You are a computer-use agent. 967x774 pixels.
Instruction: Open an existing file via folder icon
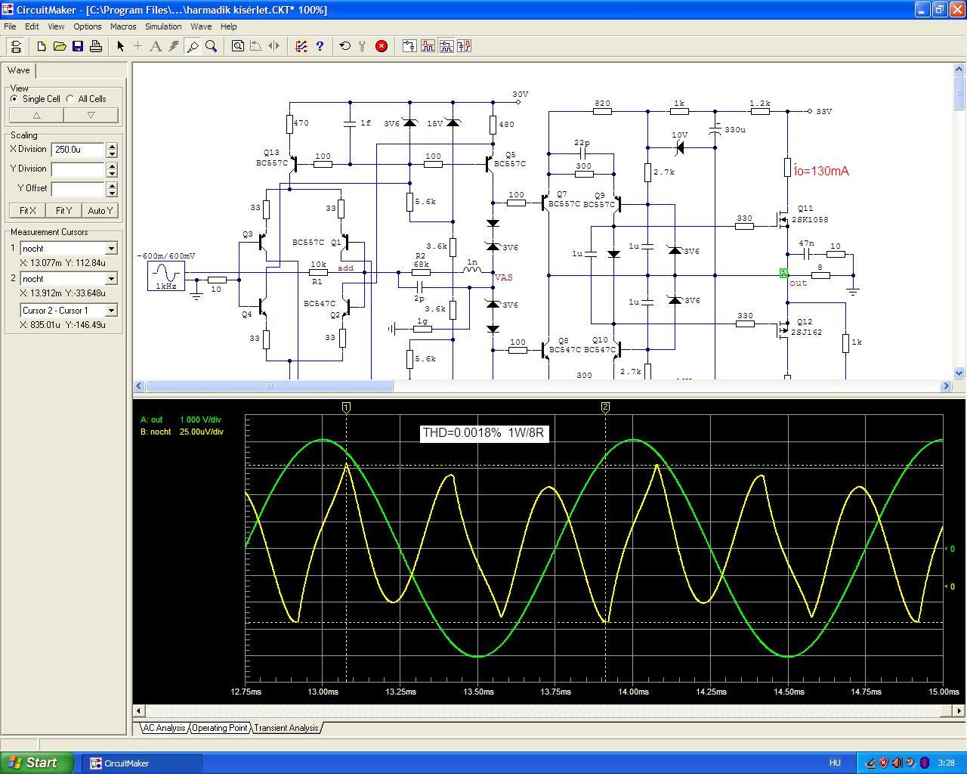point(60,46)
